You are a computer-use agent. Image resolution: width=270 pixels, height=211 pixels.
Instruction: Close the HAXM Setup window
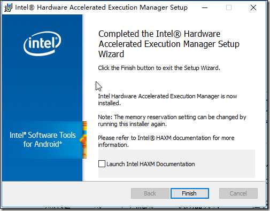tap(253, 7)
